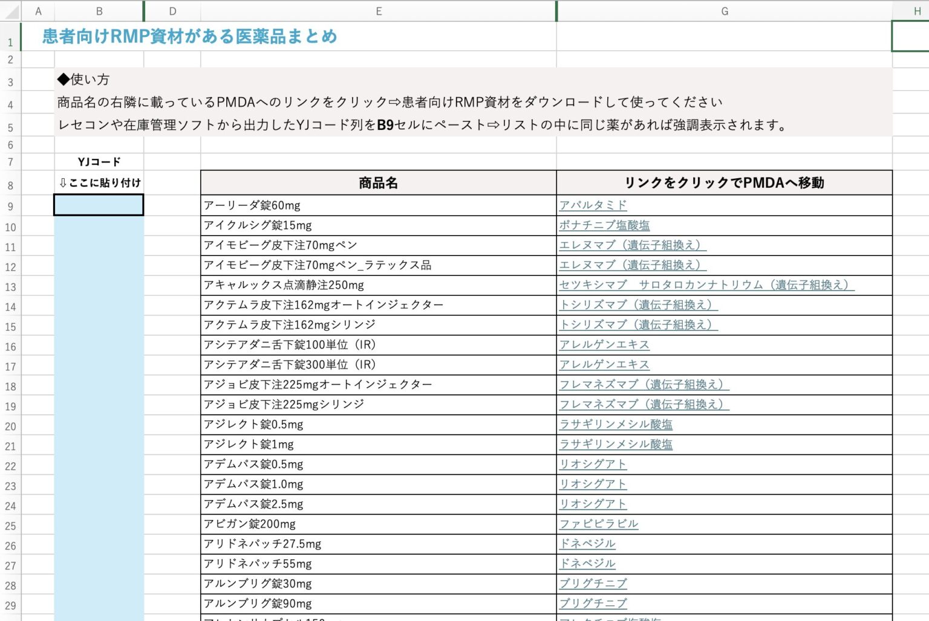Open ブリグチニブ link for アルンブリグ錠90mg

[x=593, y=603]
